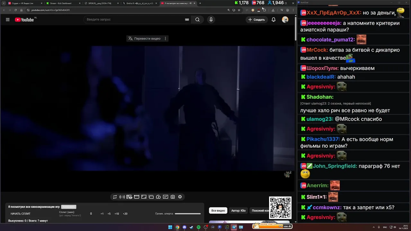Viewport: 411px width, 231px height.
Task: Click chat message 'вычеркиваем'
Action: 357,68
